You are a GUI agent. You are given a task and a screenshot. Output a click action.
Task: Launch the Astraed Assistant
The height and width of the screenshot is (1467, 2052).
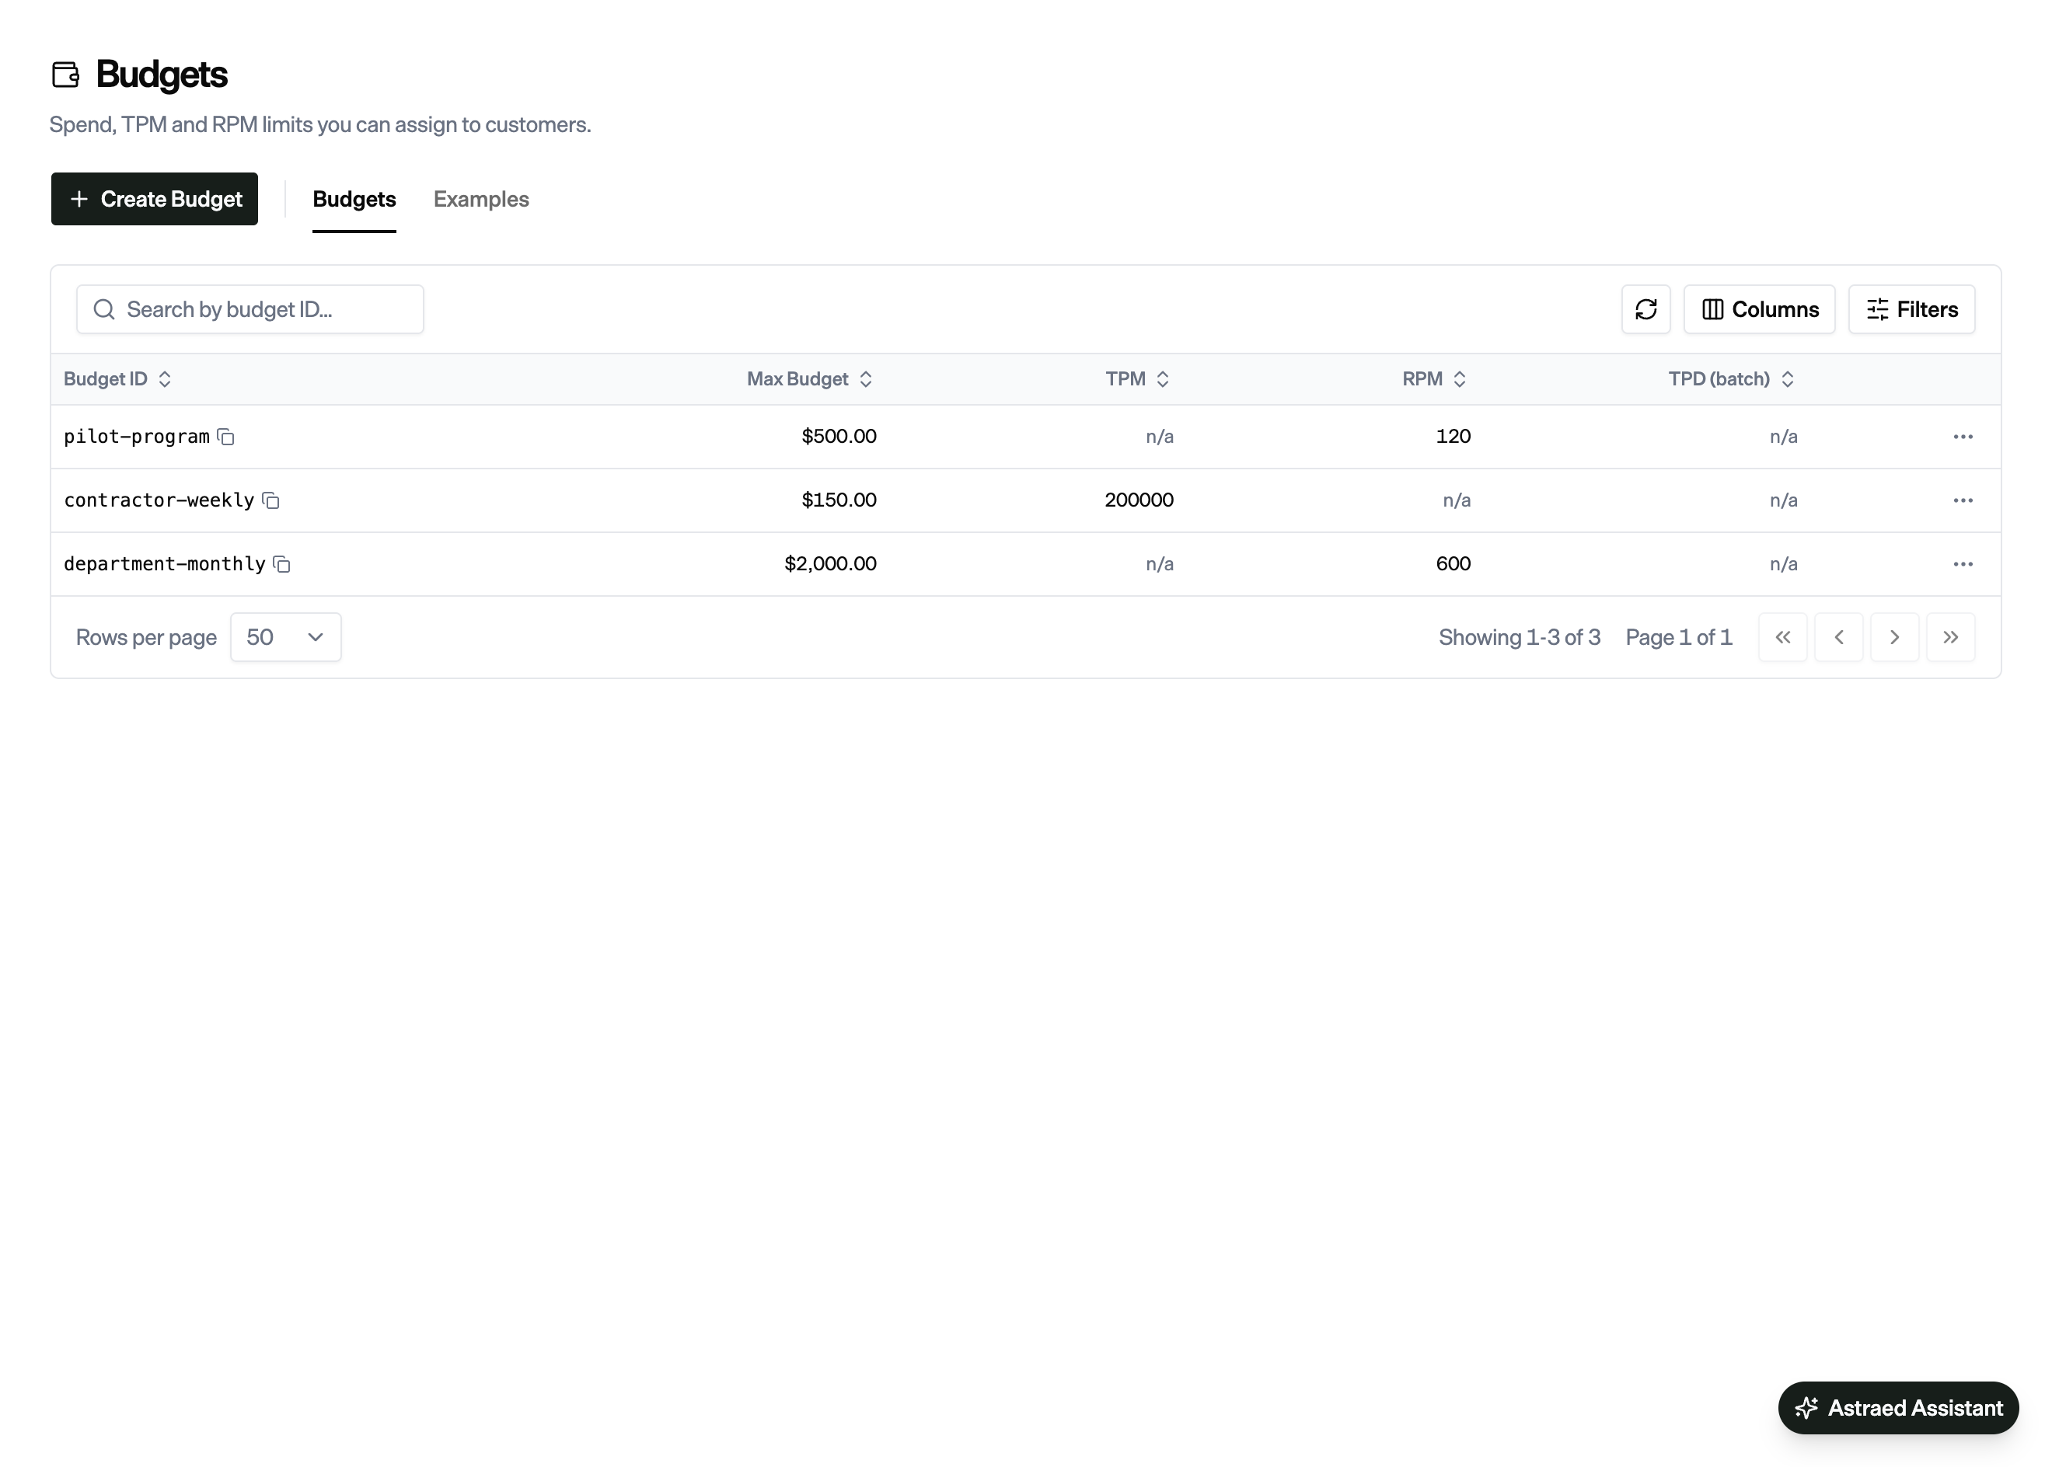coord(1897,1407)
